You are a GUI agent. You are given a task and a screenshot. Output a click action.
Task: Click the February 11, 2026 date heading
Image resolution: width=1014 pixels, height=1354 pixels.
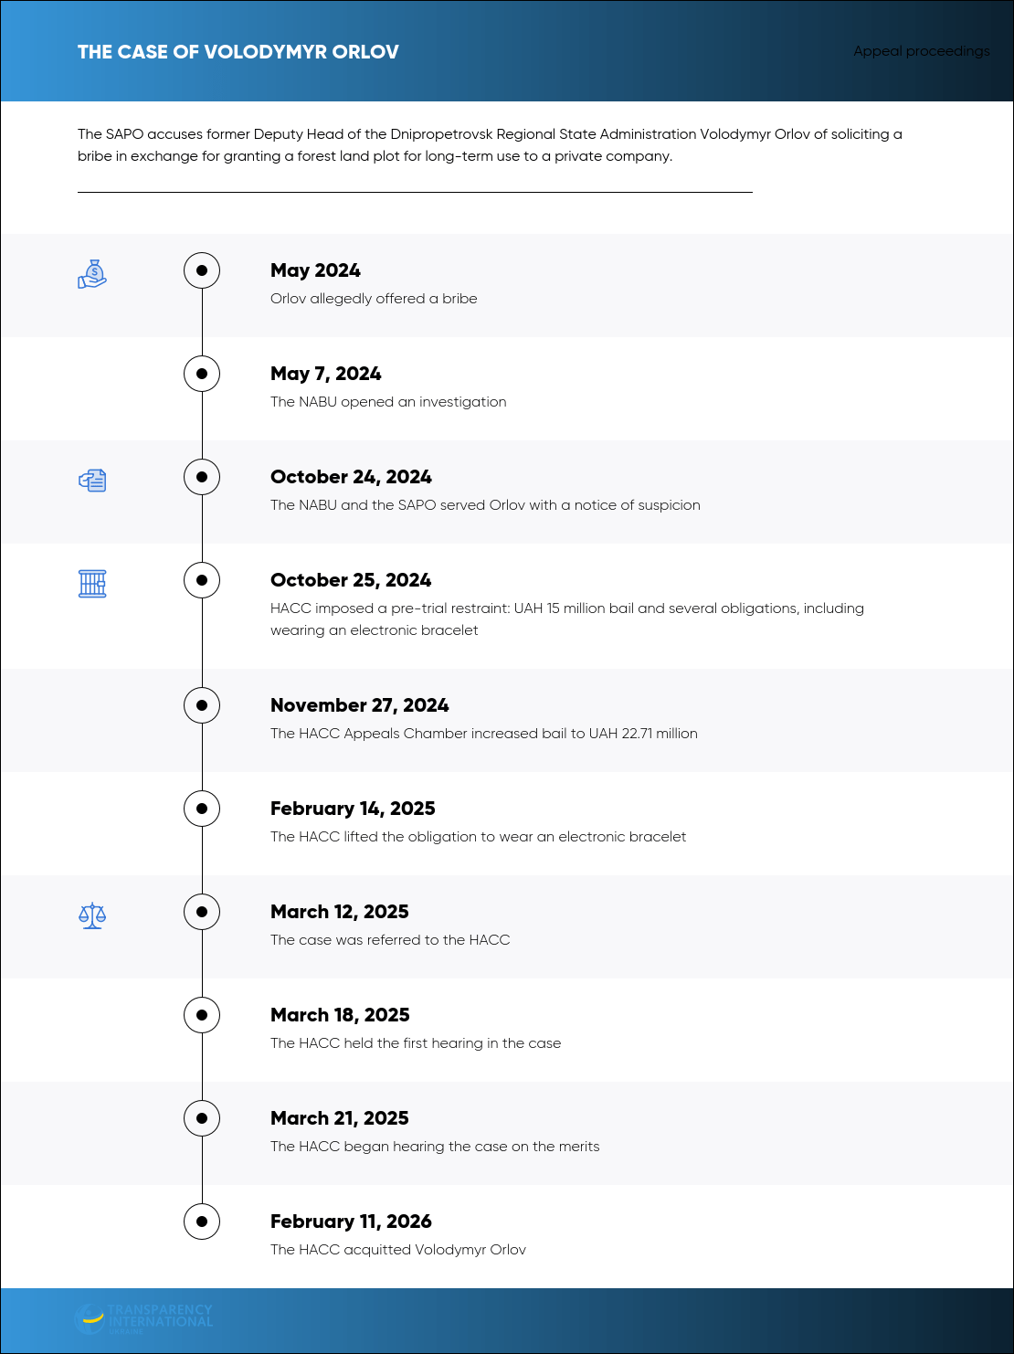coord(351,1222)
